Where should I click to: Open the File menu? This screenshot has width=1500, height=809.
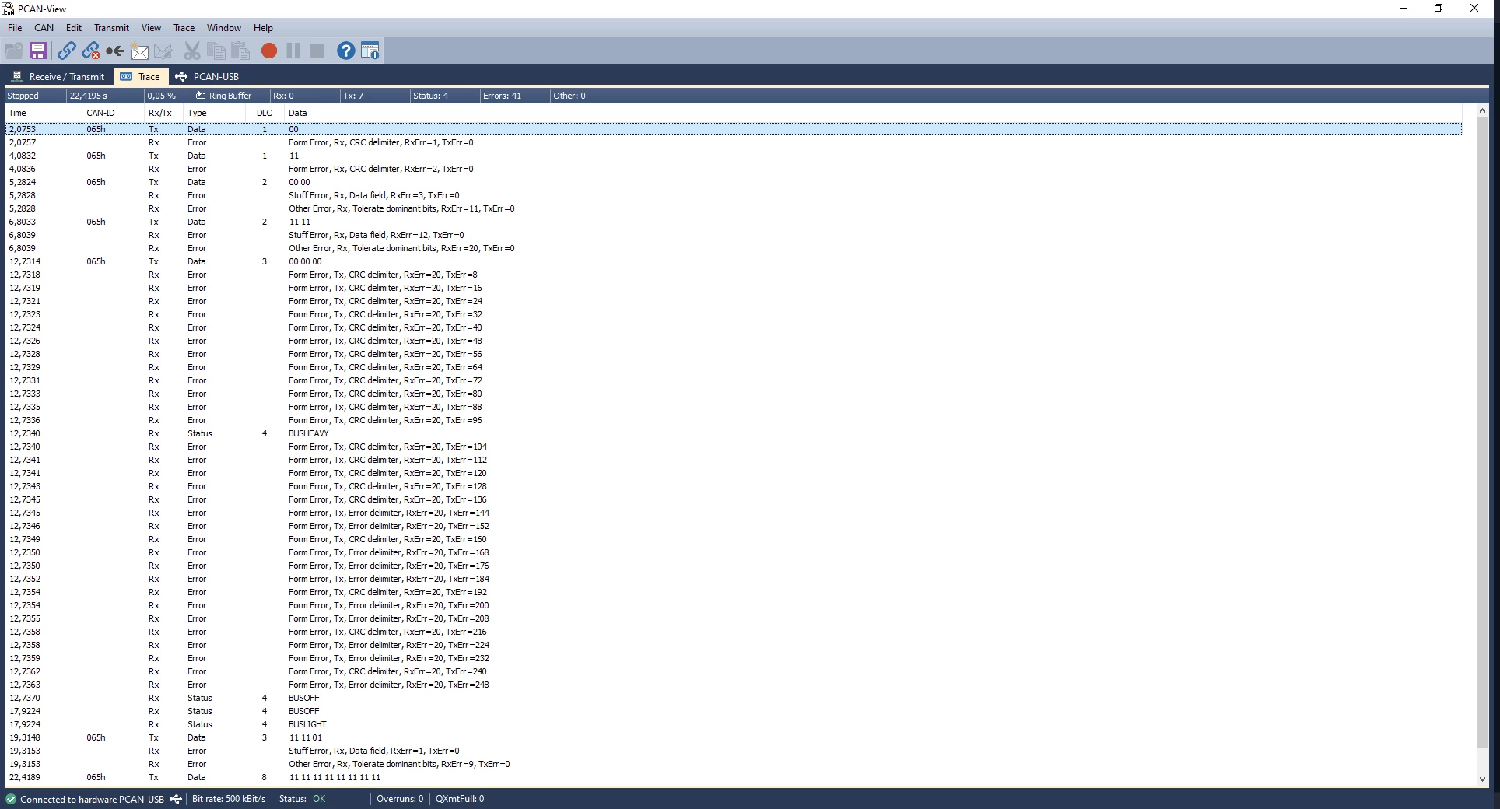click(15, 28)
